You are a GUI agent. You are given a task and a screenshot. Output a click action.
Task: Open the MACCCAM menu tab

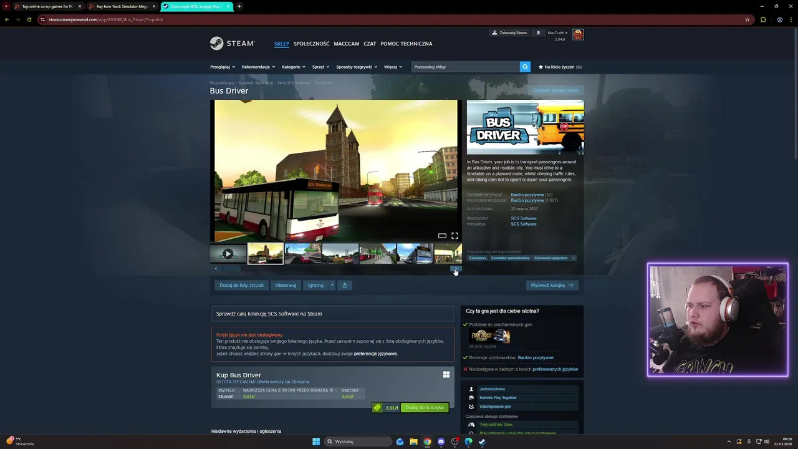(x=346, y=44)
